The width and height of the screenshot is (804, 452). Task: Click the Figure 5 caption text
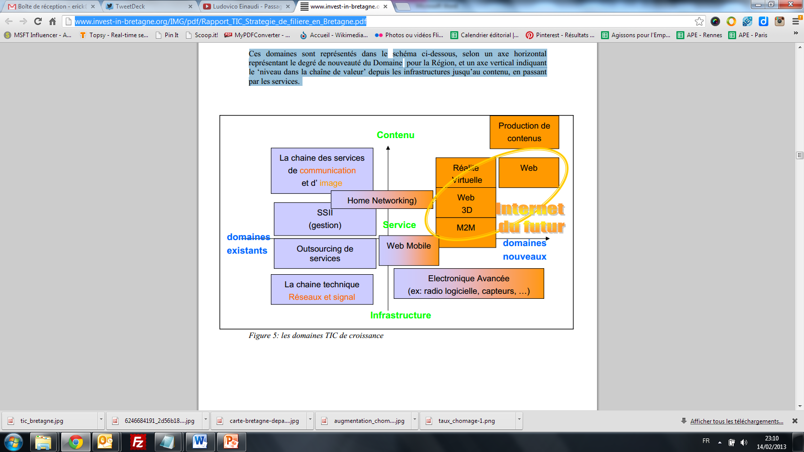(316, 335)
